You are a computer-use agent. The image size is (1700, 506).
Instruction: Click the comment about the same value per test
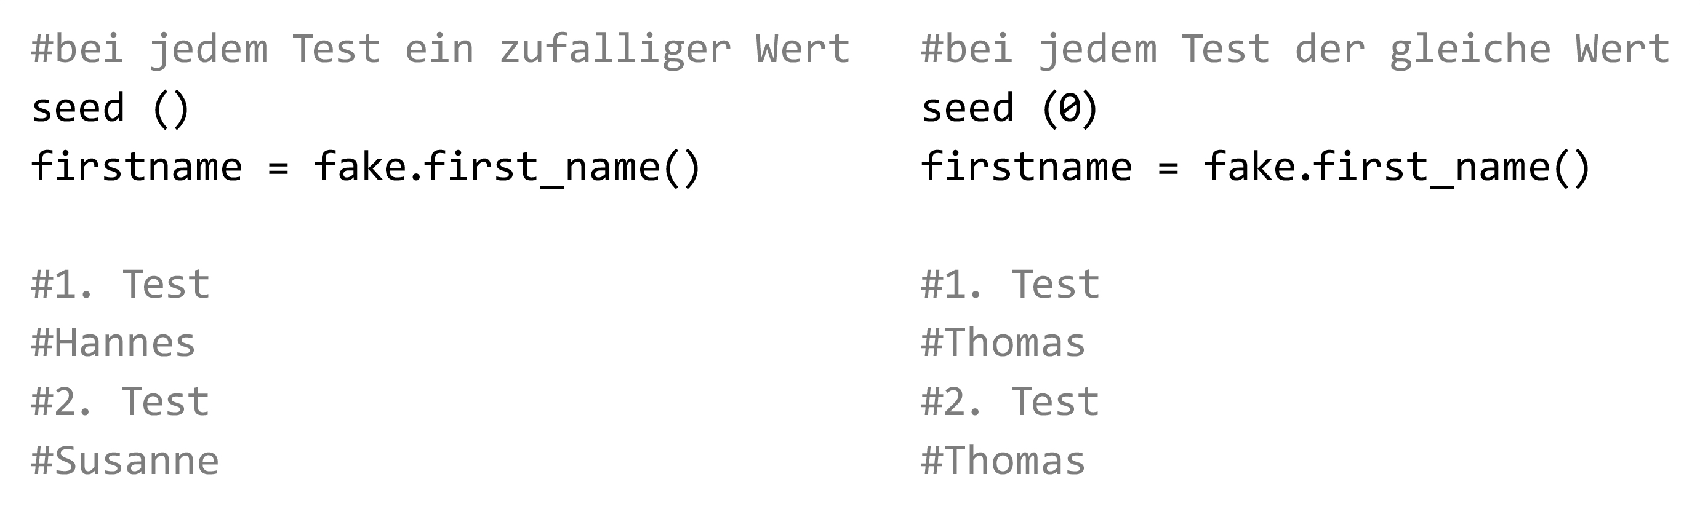[1295, 49]
